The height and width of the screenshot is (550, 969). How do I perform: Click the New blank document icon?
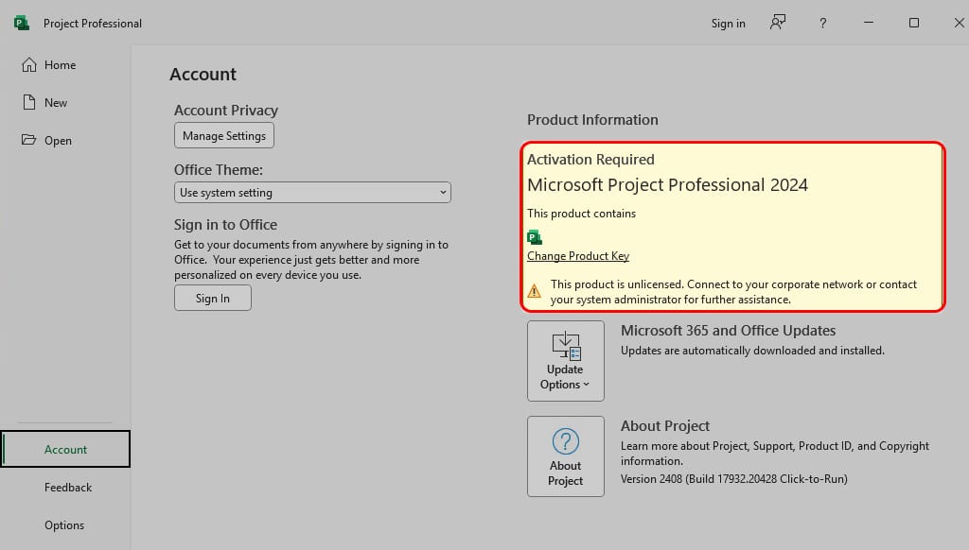click(29, 102)
